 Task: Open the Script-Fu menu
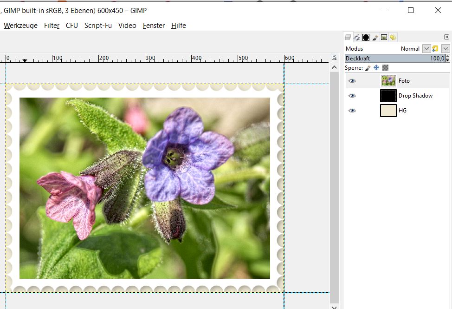click(x=98, y=26)
